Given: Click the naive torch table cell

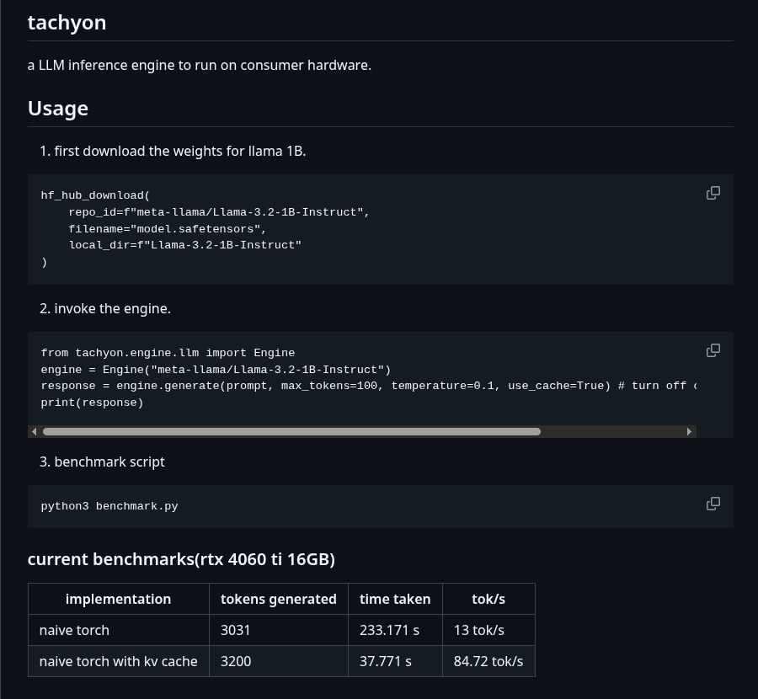Looking at the screenshot, I should click(x=74, y=630).
